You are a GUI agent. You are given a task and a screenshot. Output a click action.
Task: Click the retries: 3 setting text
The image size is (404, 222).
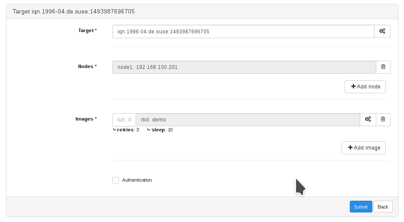point(127,130)
